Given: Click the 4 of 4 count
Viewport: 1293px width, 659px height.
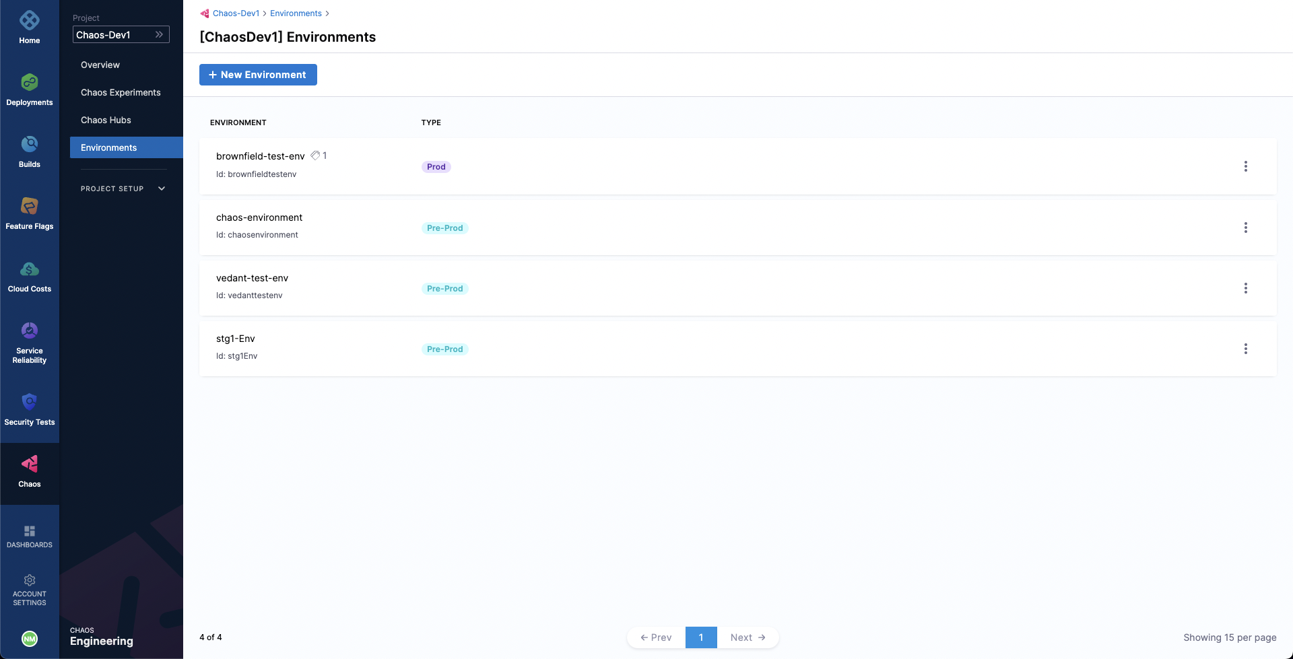Looking at the screenshot, I should tap(210, 637).
